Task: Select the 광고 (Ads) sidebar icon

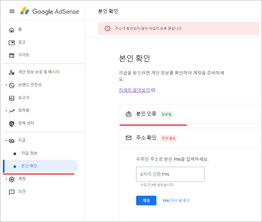Action: click(x=11, y=42)
